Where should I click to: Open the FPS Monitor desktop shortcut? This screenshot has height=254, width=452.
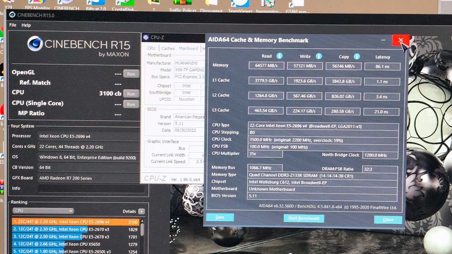[37, 5]
